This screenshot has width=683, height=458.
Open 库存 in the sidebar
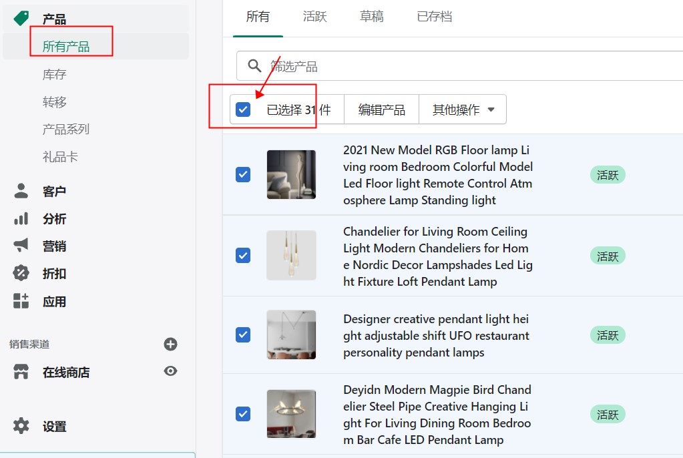[55, 75]
